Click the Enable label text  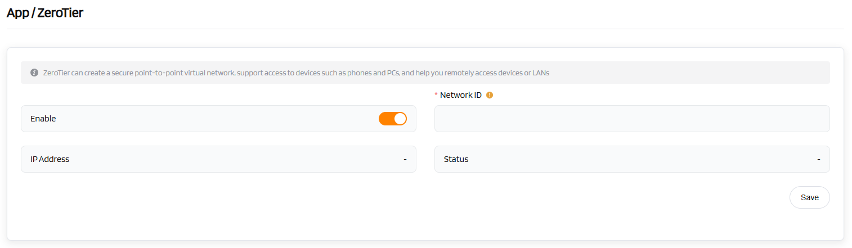click(43, 119)
